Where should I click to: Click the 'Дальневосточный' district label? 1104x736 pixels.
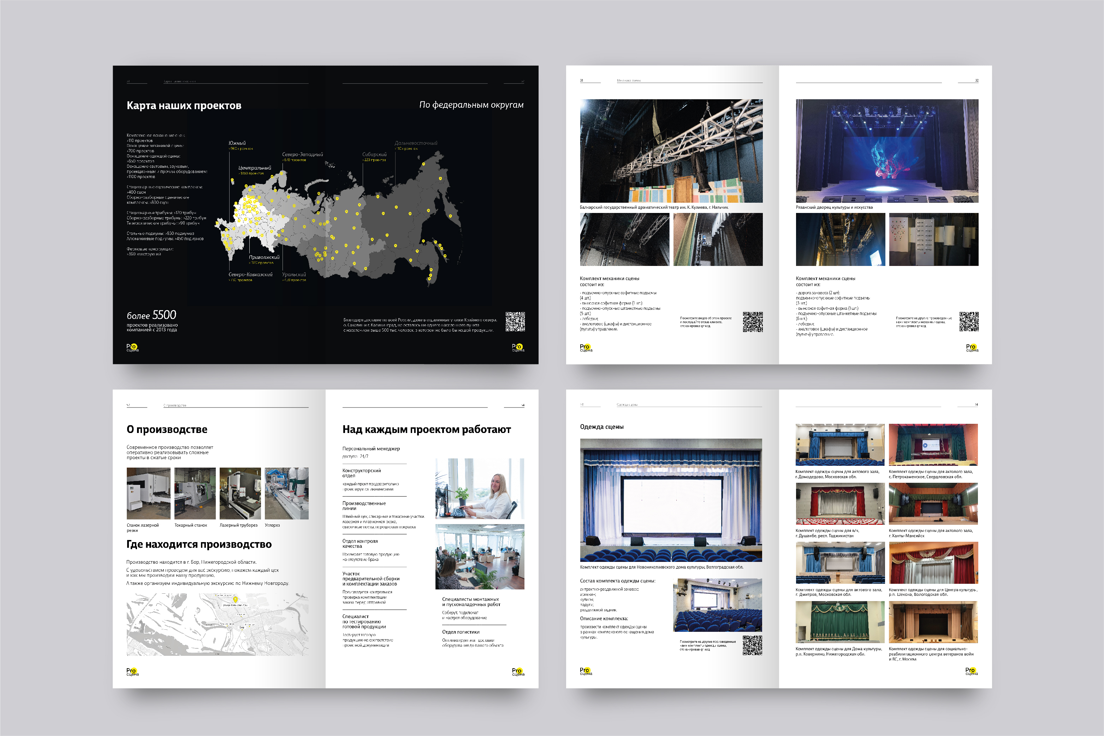point(416,143)
